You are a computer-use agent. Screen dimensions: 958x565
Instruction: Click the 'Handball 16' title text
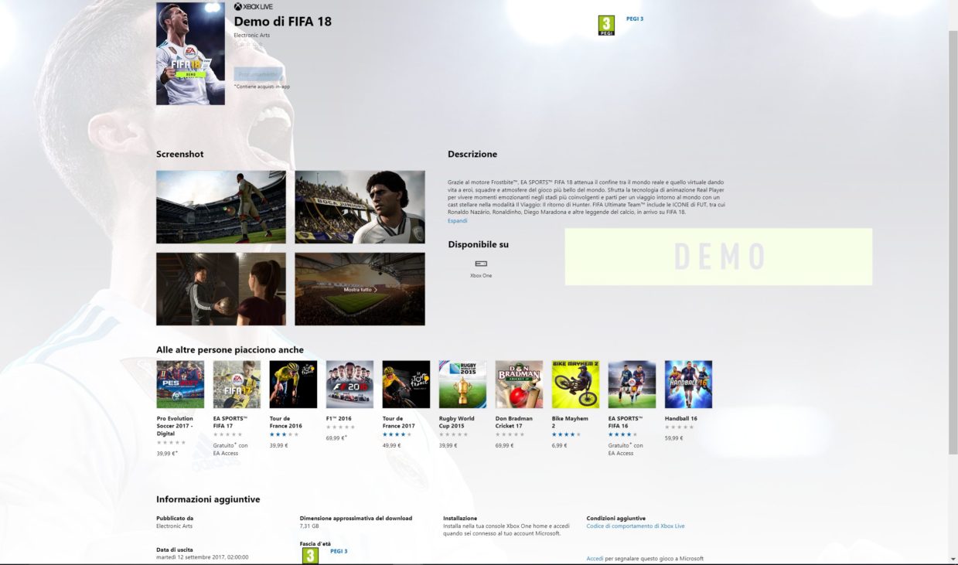tap(681, 418)
